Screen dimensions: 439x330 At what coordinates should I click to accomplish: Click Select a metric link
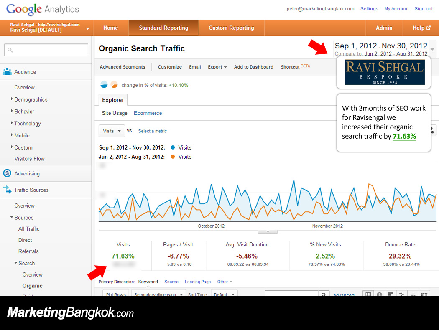(x=153, y=131)
